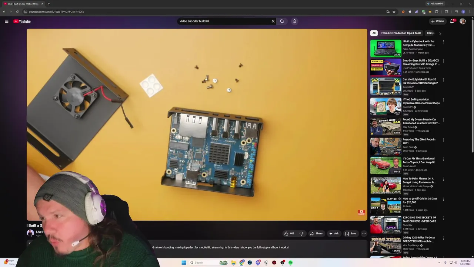Select From Live Production Tips & Tools chip
The width and height of the screenshot is (474, 267).
point(401,33)
